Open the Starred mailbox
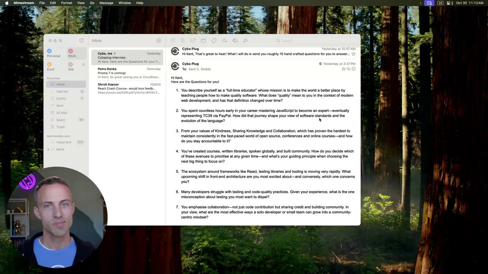This screenshot has width=488, height=274. coord(66,91)
